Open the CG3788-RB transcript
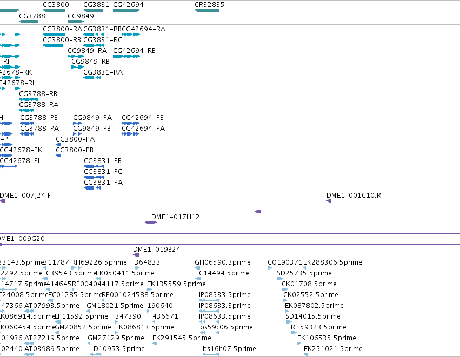The image size is (460, 357). point(29,99)
